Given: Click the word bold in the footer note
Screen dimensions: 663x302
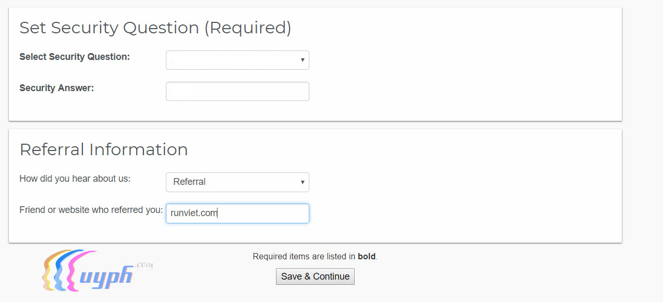Looking at the screenshot, I should tap(367, 256).
